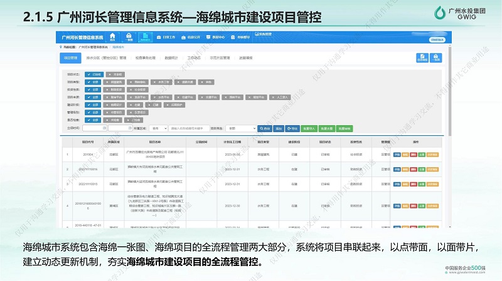Click orange progress report button in row 4
The height and width of the screenshot is (281, 502).
[x=432, y=206]
